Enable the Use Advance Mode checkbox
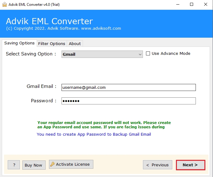The width and height of the screenshot is (213, 177). coord(148,53)
